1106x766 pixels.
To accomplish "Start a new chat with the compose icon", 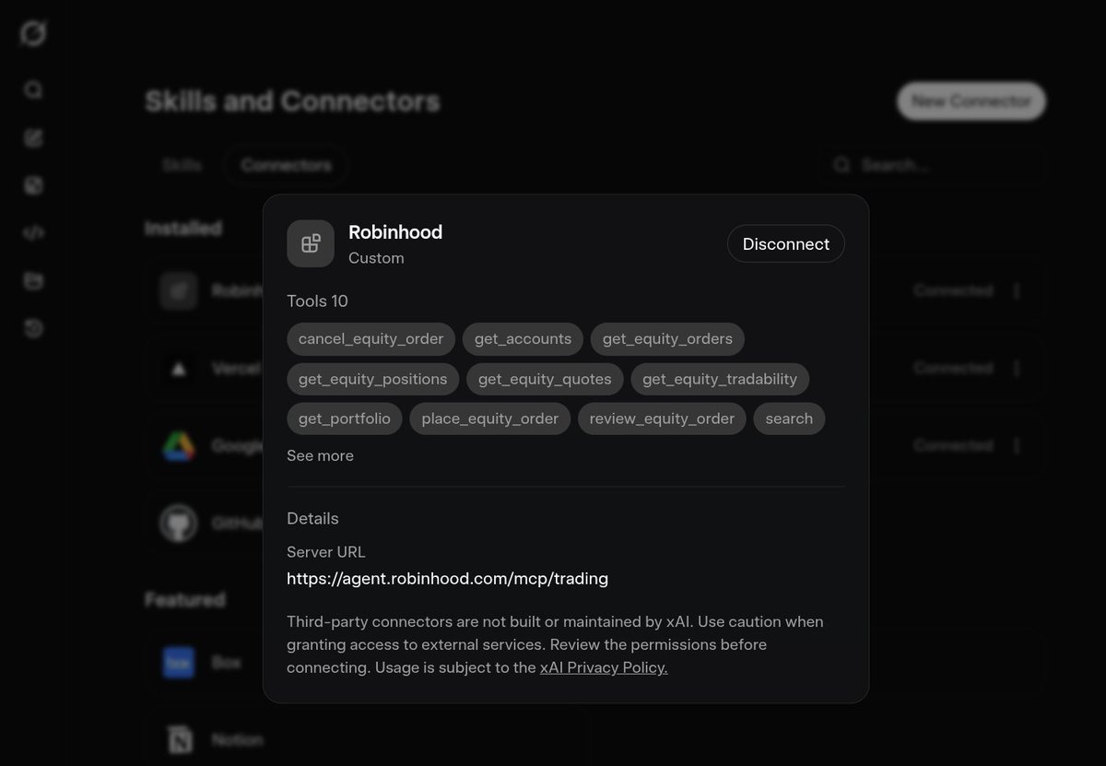I will (x=33, y=138).
